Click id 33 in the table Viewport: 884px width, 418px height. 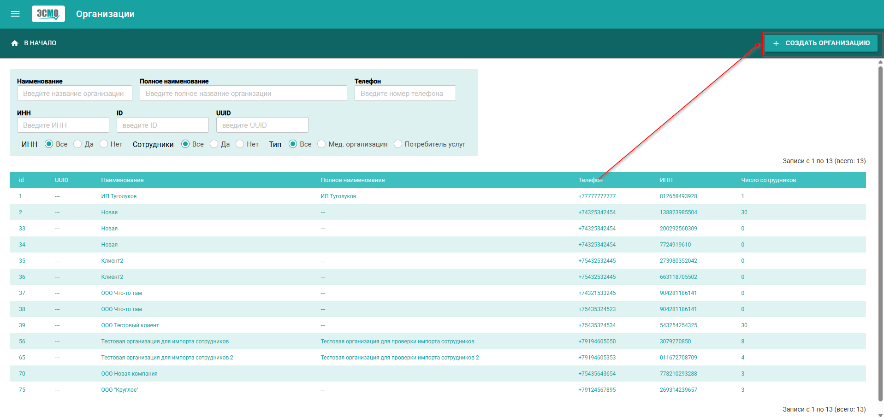click(22, 228)
